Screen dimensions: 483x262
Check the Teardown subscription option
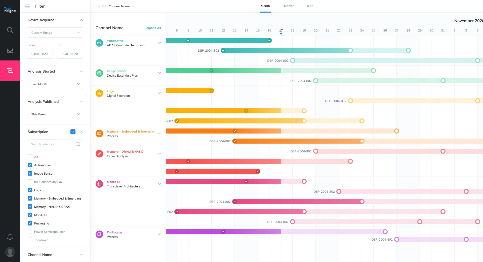click(30, 240)
